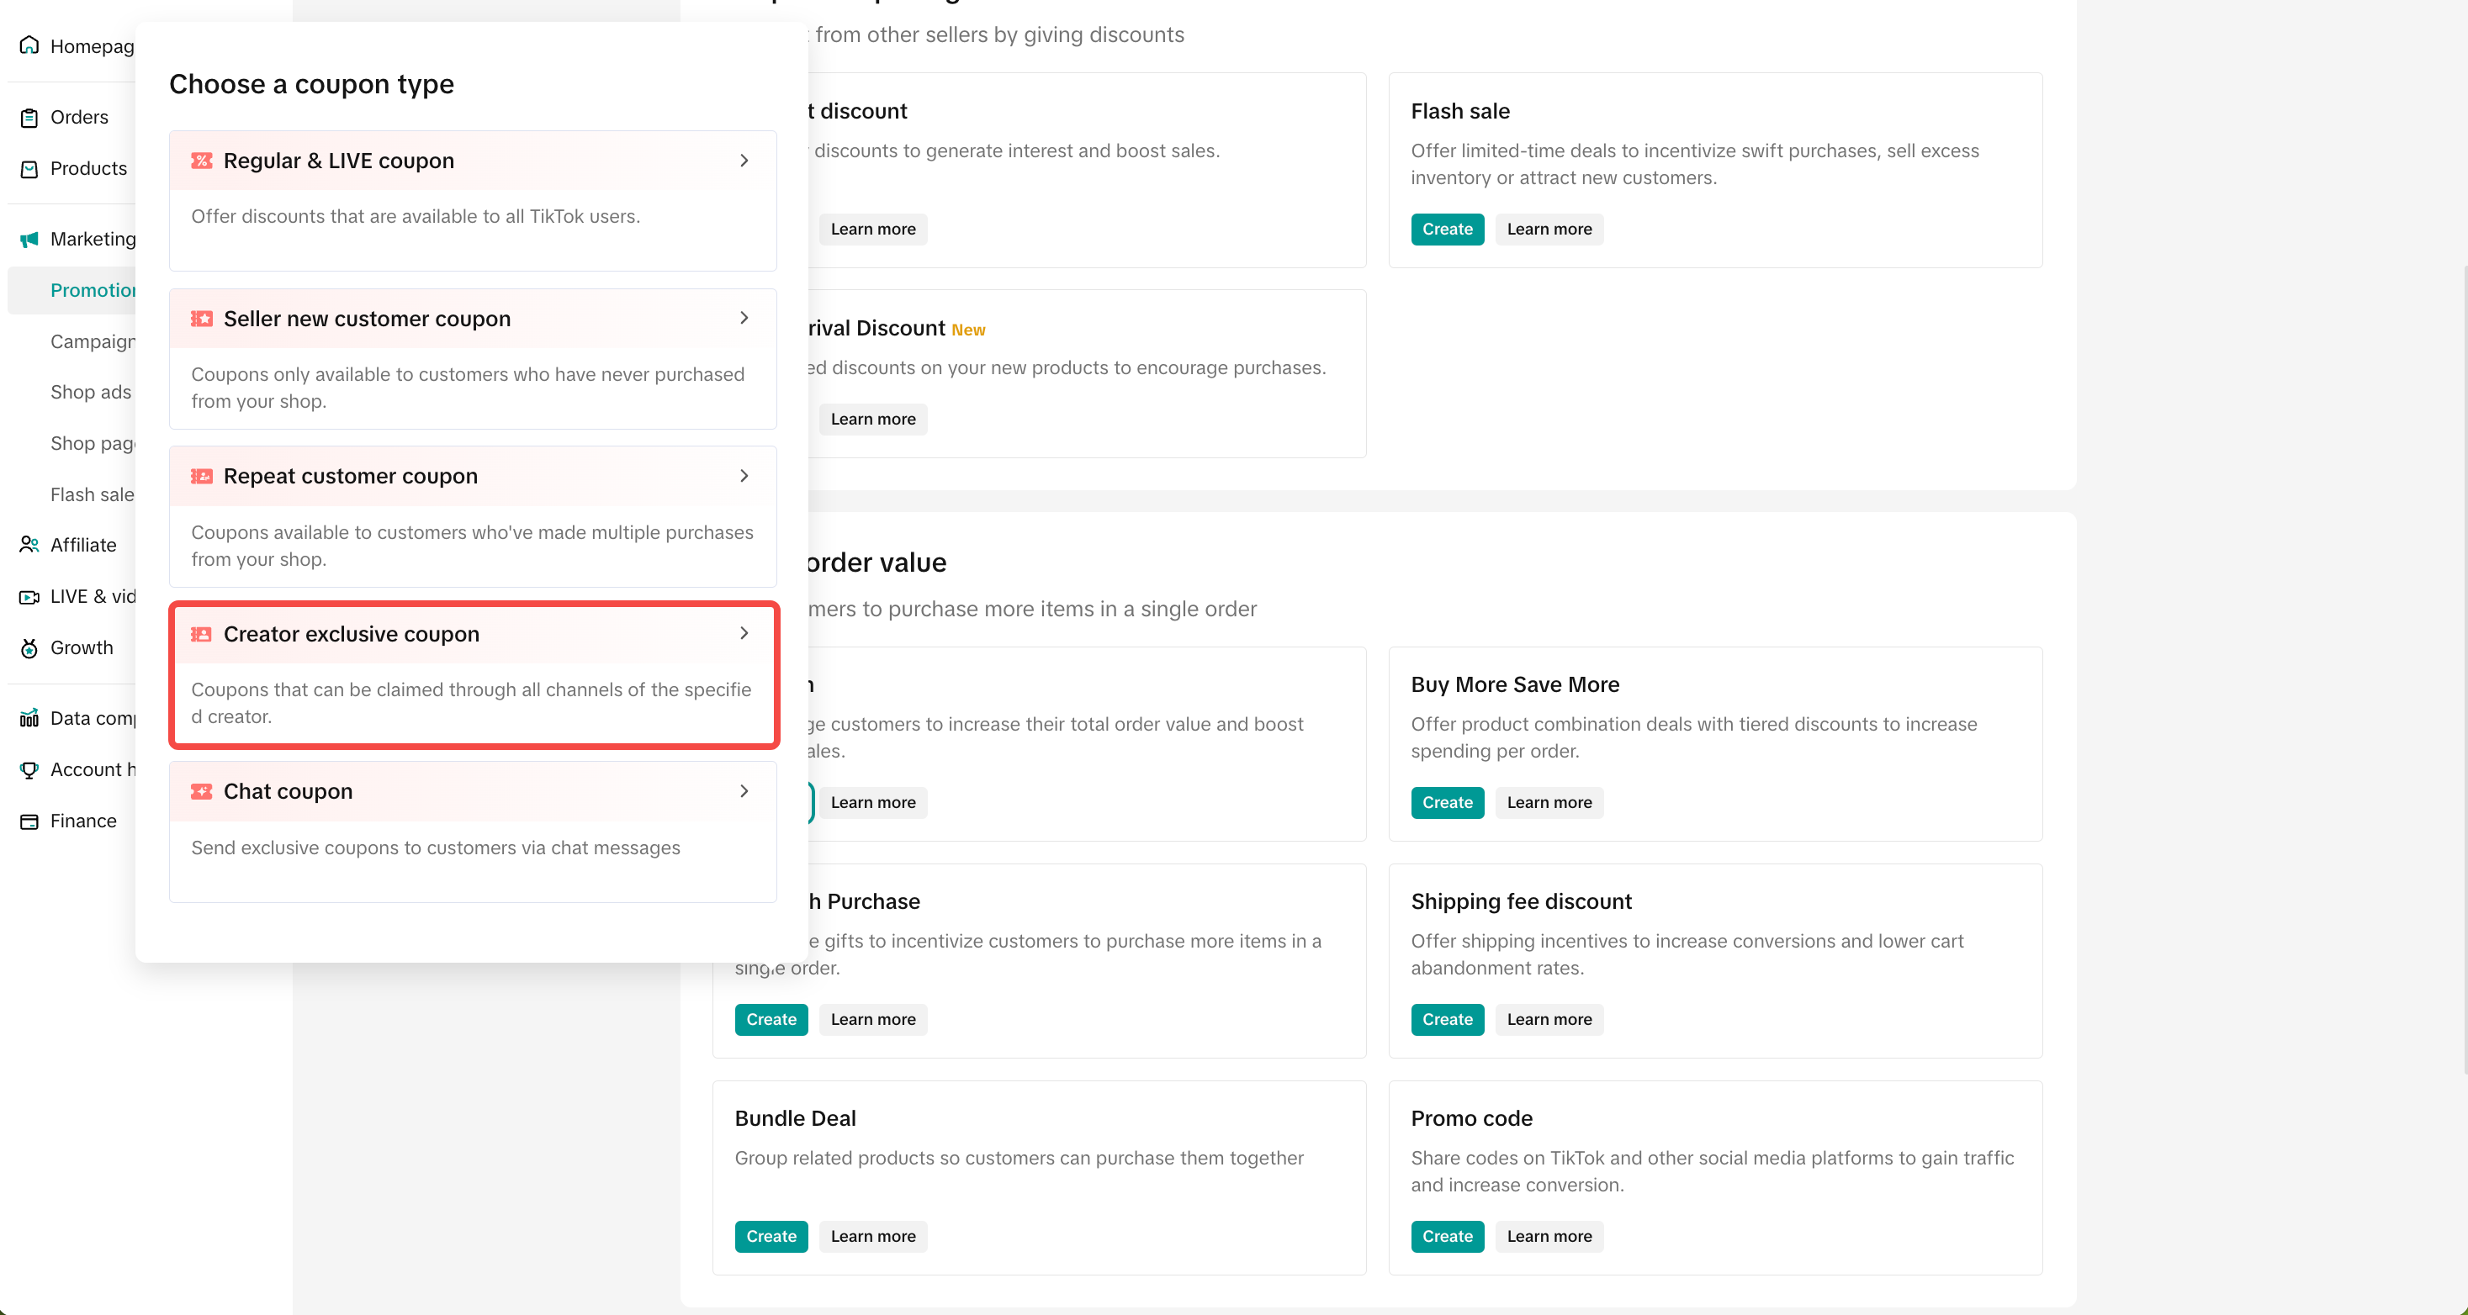Go to Shop ads menu item

click(x=90, y=392)
